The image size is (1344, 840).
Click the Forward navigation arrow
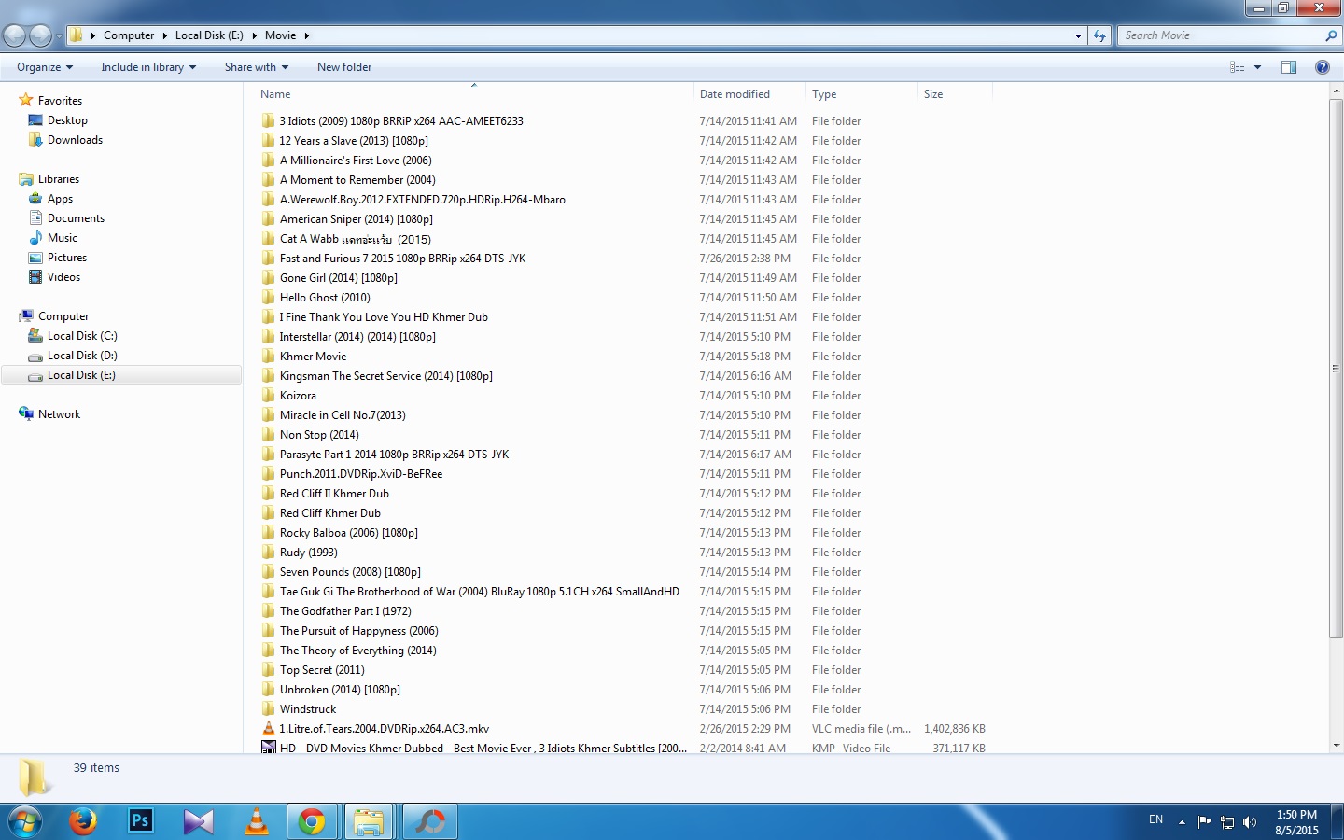40,35
